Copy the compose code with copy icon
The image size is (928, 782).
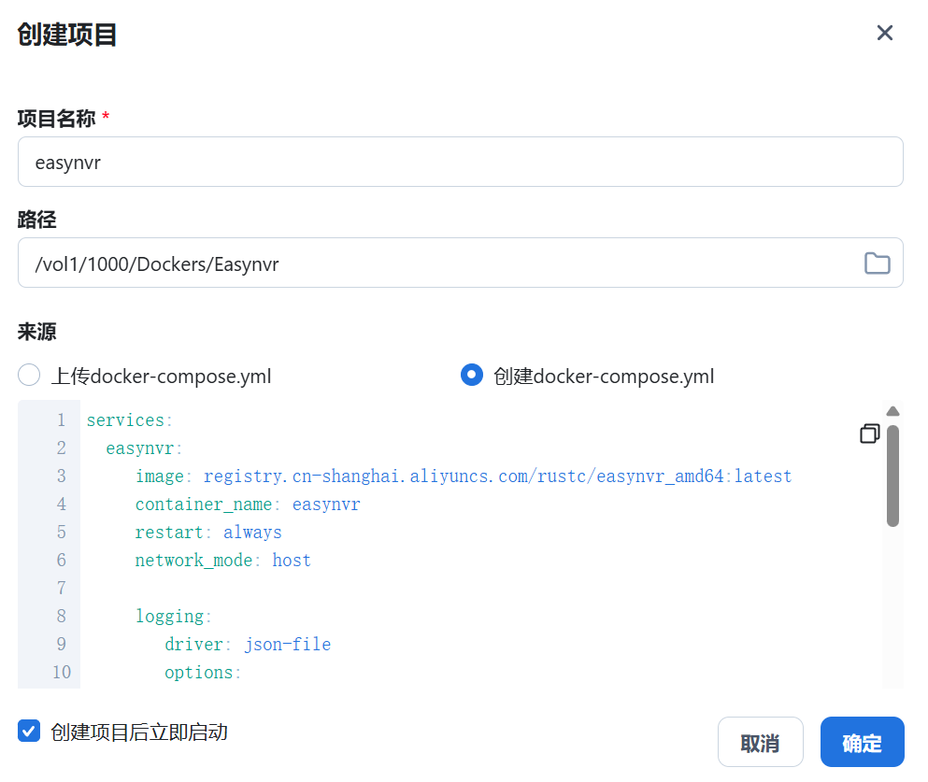pos(869,434)
